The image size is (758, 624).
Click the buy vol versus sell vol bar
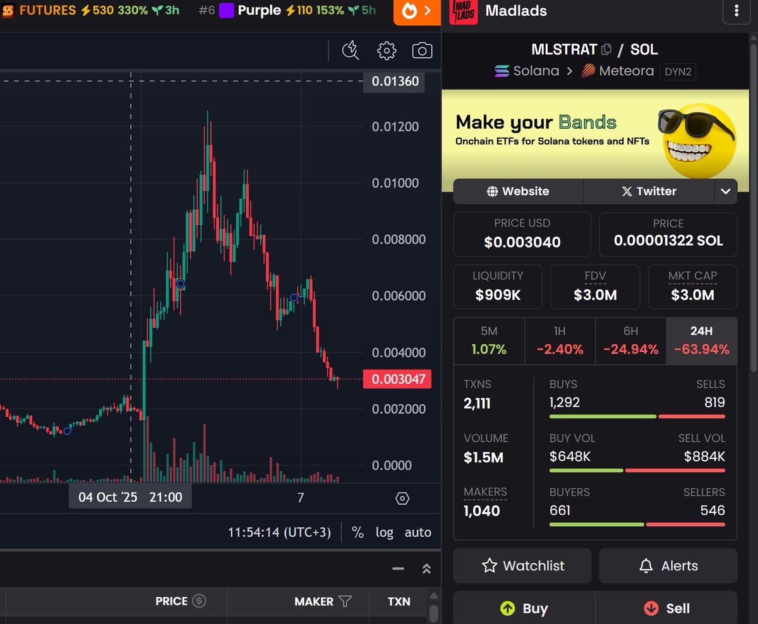click(x=637, y=471)
